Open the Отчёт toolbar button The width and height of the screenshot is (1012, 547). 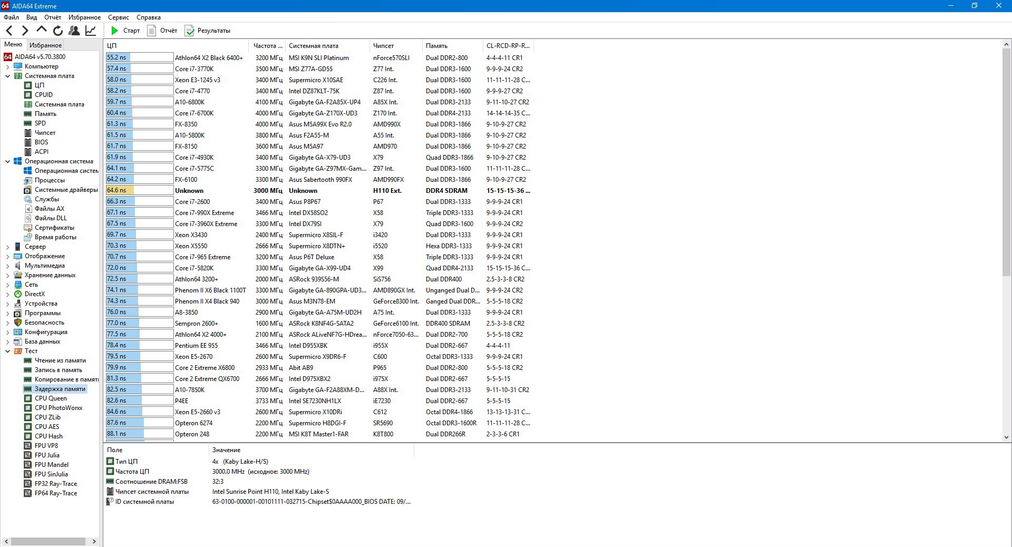tap(162, 31)
